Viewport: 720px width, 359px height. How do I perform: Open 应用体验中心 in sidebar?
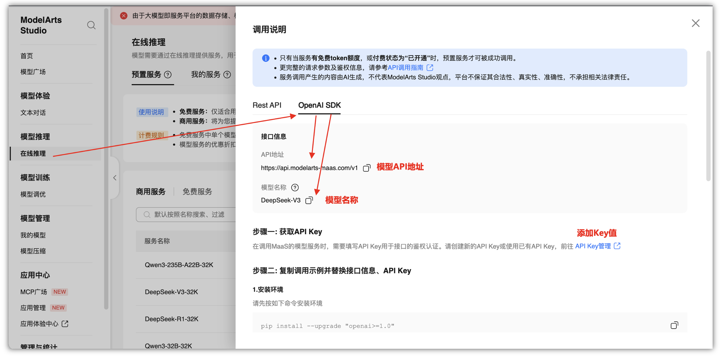tap(39, 324)
